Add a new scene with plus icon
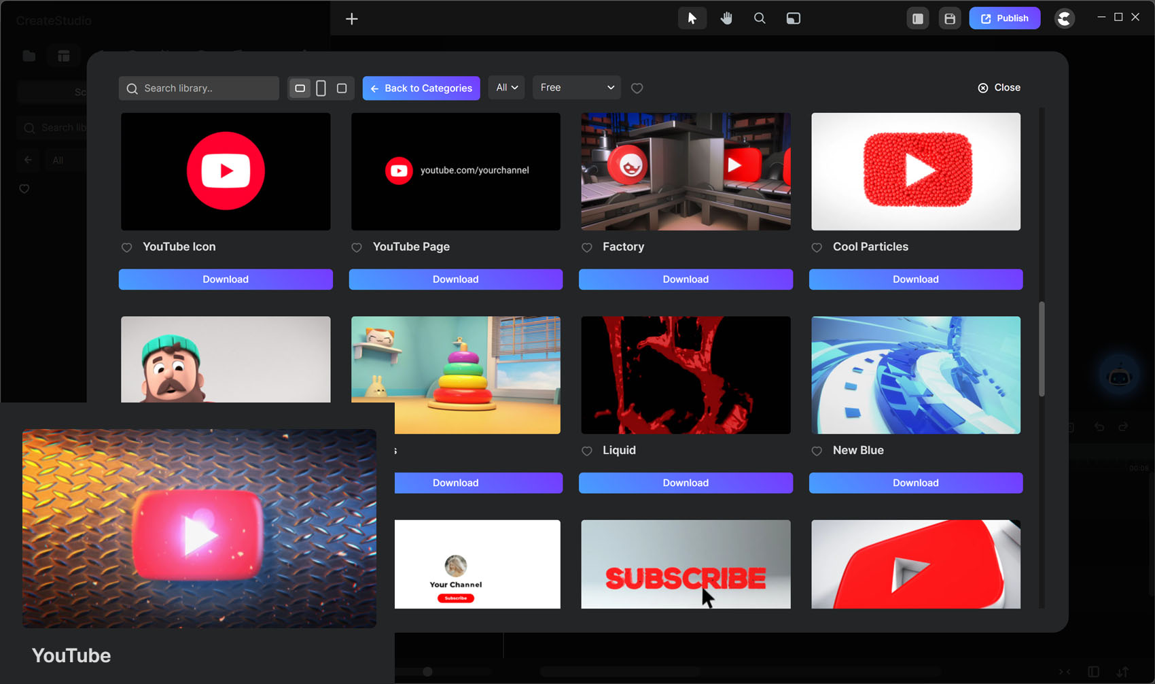1155x684 pixels. pos(351,19)
